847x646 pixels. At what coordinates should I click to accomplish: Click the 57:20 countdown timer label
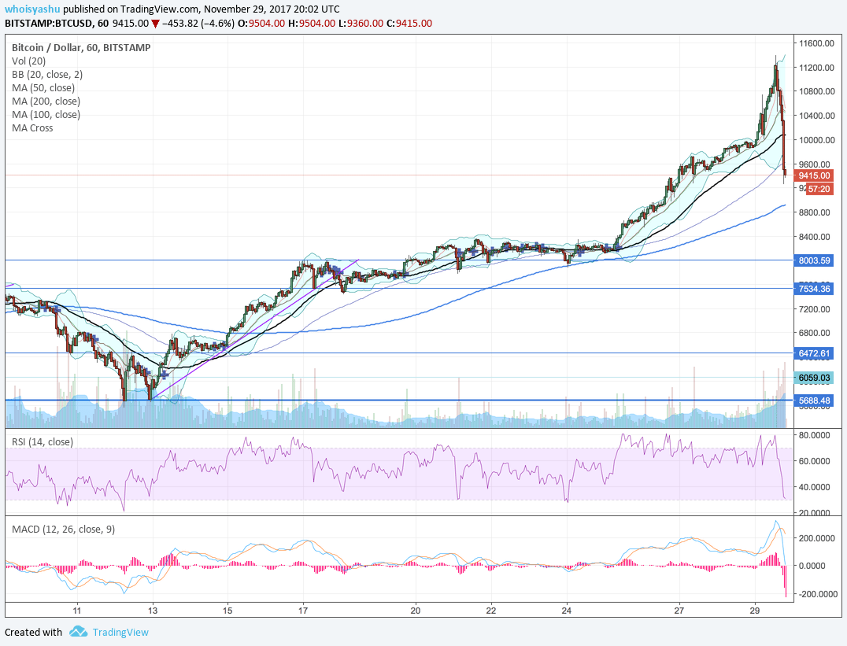pyautogui.click(x=819, y=189)
